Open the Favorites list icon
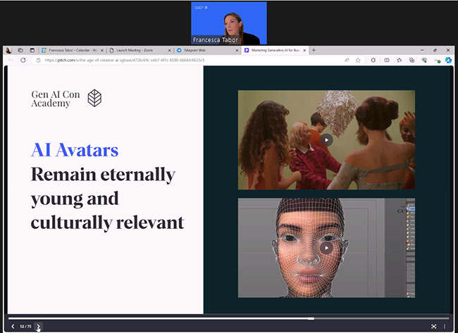 (x=400, y=60)
